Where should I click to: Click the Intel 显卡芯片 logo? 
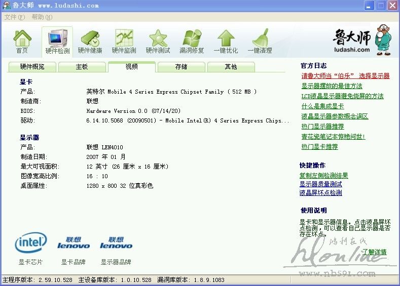pyautogui.click(x=31, y=243)
